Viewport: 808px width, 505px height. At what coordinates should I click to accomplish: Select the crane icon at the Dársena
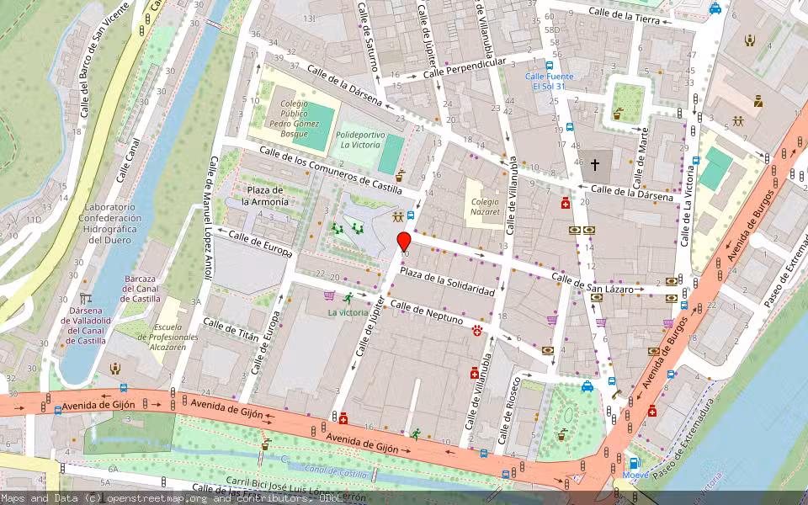click(x=86, y=298)
